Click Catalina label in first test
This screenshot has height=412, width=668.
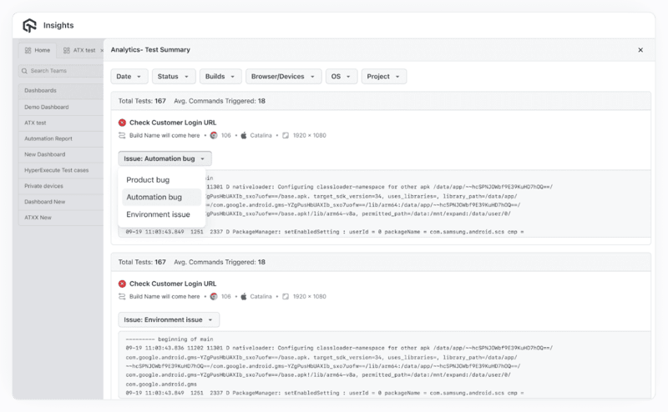point(261,135)
